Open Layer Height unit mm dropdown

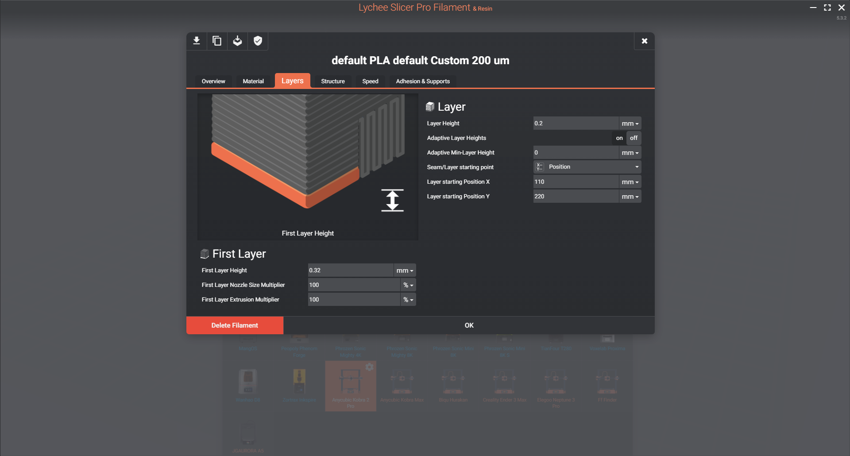[x=630, y=124]
